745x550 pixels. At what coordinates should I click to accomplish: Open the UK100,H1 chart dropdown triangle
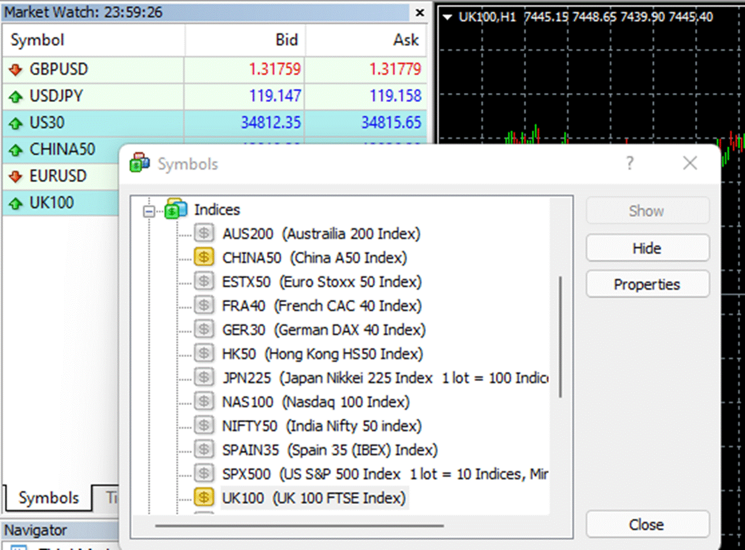pos(447,17)
